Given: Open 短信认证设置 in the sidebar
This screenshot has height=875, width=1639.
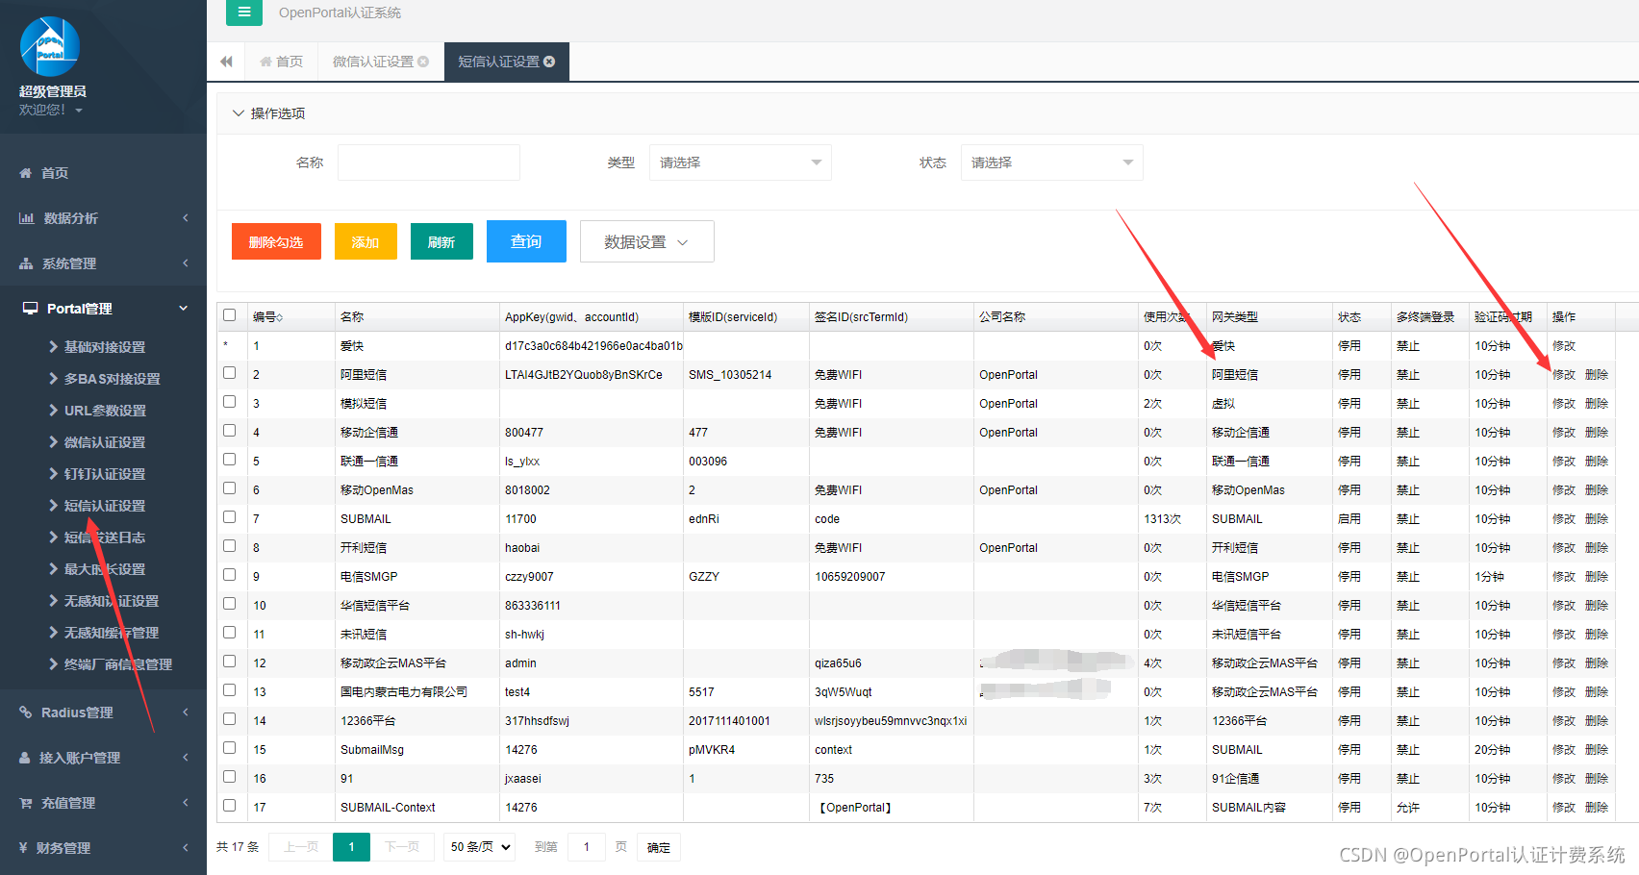Looking at the screenshot, I should point(104,506).
